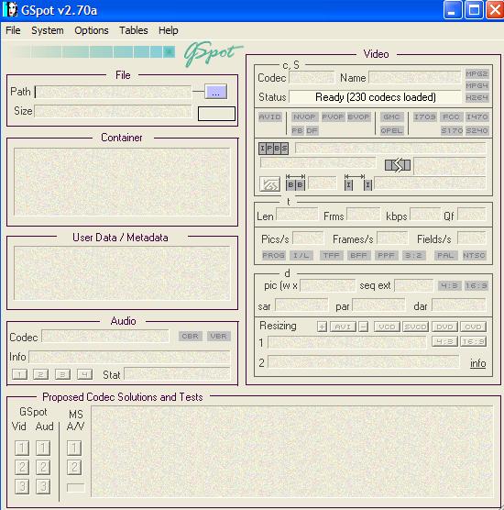Click the 16:9 button in Resizing row 1
The image size is (504, 510).
pyautogui.click(x=474, y=341)
